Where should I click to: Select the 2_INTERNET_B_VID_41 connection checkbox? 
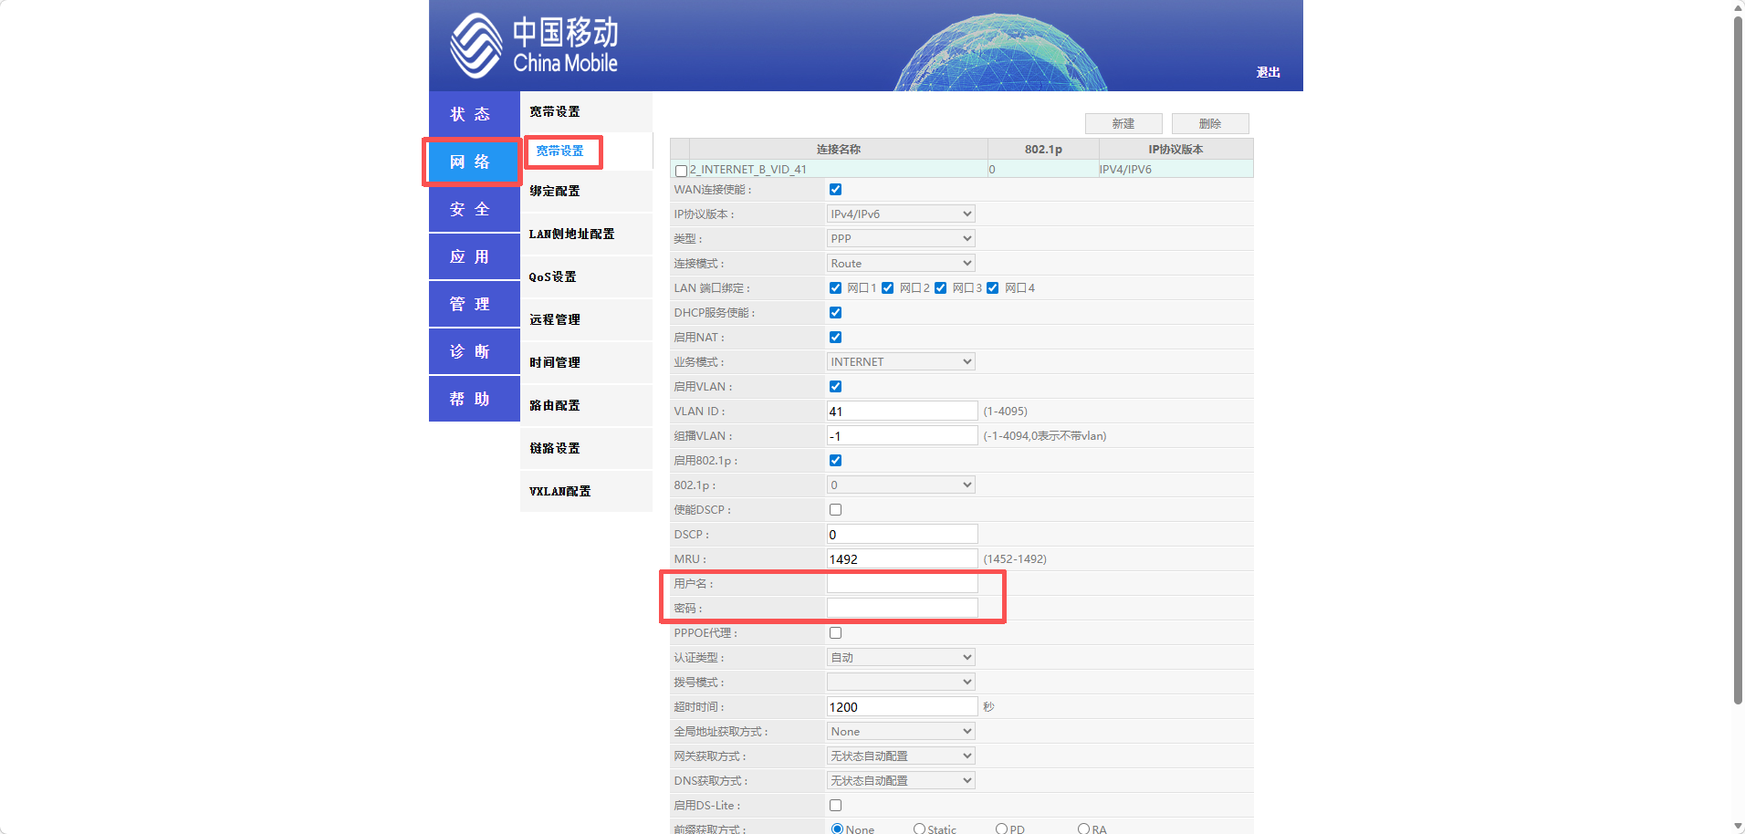[x=681, y=171]
